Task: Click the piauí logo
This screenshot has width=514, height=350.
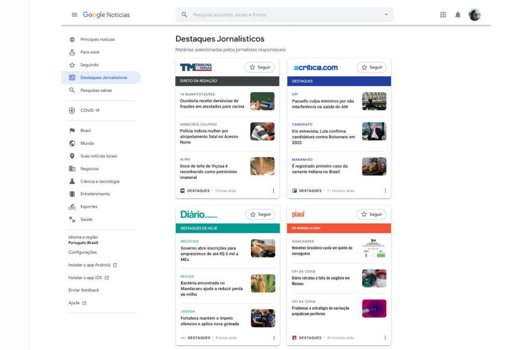Action: pos(298,214)
